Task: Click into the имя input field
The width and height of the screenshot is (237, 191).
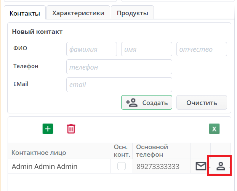Action: coord(146,49)
